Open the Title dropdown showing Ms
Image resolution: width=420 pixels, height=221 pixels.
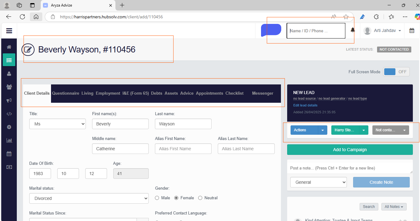[x=58, y=124]
